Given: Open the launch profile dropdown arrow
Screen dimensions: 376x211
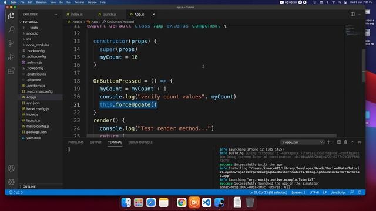Looking at the screenshot, I should tap(333, 142).
